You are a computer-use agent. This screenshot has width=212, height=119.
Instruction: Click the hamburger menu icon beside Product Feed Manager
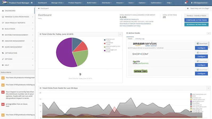pyautogui.click(x=32, y=3)
